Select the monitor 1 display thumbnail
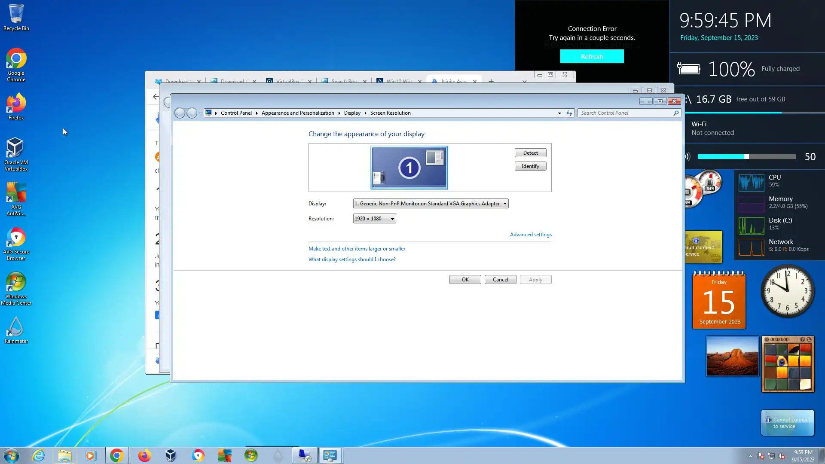Image resolution: width=825 pixels, height=464 pixels. (409, 168)
